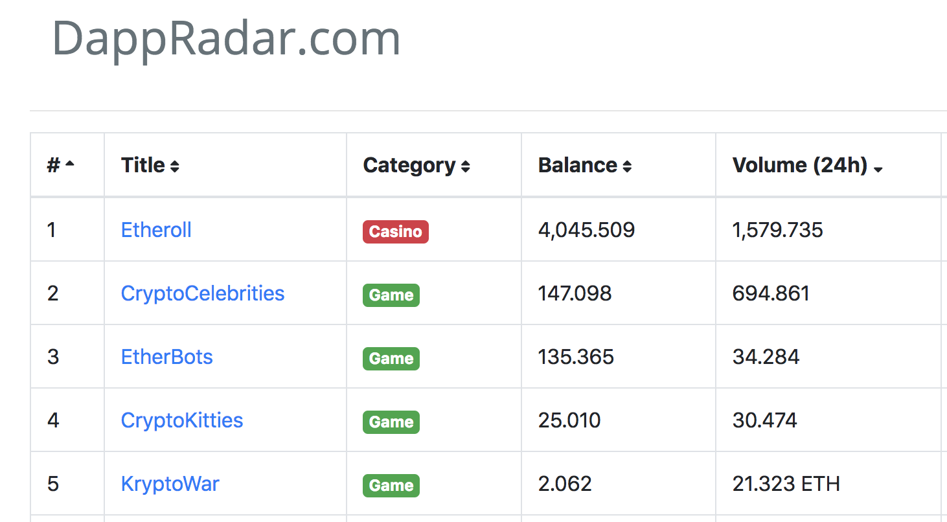Select the Game badge in KryptoWar row

tap(391, 485)
